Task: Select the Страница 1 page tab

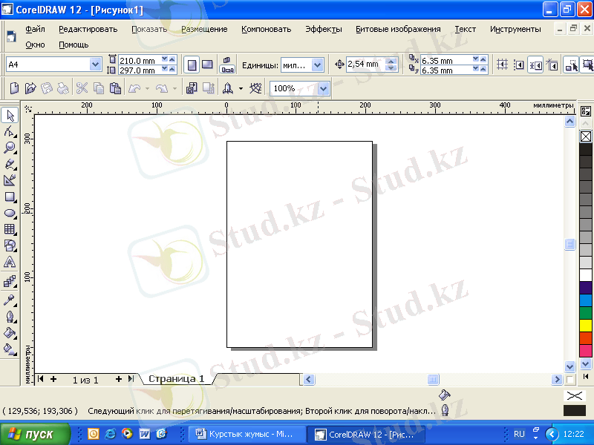Action: click(x=176, y=379)
